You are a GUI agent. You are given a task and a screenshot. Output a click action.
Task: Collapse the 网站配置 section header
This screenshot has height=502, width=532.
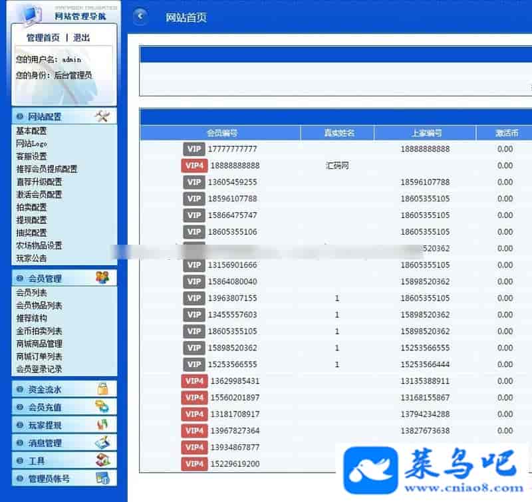[x=45, y=117]
